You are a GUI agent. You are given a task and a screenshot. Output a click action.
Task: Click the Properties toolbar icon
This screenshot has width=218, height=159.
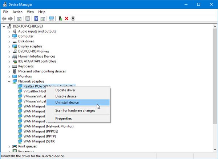(x=28, y=18)
